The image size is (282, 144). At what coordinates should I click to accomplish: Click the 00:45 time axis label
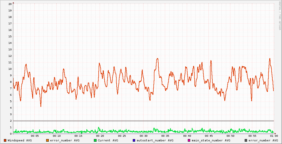pyautogui.click(x=209, y=136)
